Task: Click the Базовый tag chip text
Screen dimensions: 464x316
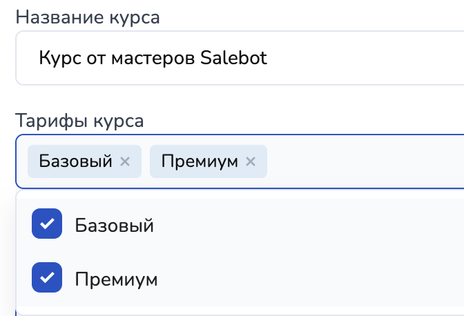Action: 75,161
